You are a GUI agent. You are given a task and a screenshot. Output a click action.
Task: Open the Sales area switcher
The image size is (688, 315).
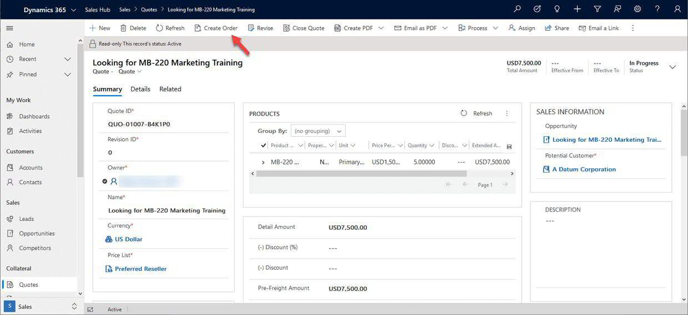[41, 306]
